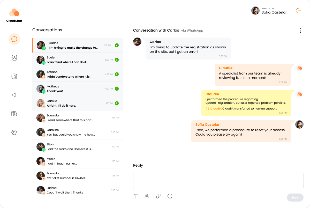Click the Conversations heading
The height and width of the screenshot is (208, 310).
coord(47,30)
